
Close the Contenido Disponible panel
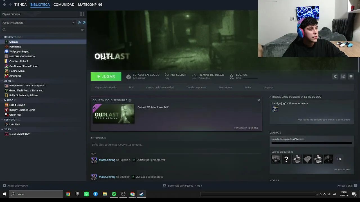tap(259, 100)
